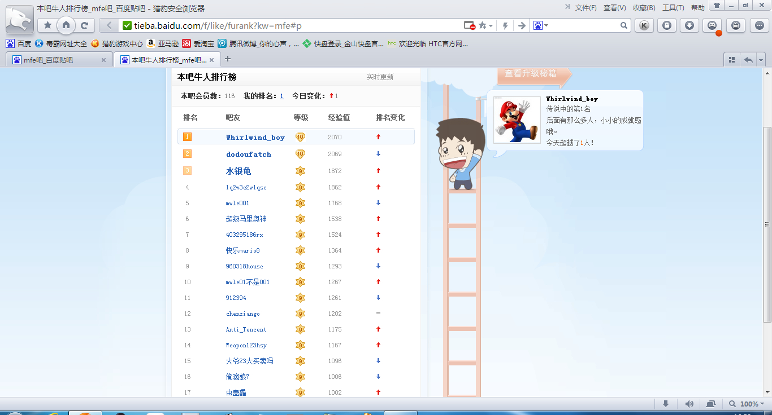Click the tab grid overview icon

[x=731, y=60]
